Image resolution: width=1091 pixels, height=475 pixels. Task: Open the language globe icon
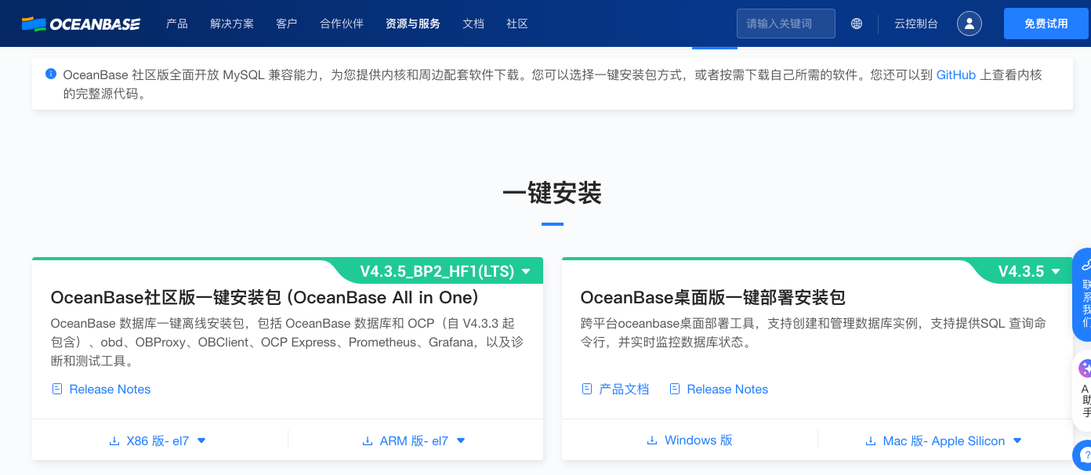coord(857,24)
